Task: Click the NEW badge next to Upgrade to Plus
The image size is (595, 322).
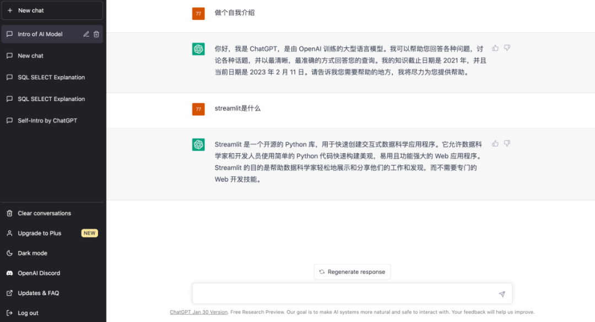Action: (90, 234)
